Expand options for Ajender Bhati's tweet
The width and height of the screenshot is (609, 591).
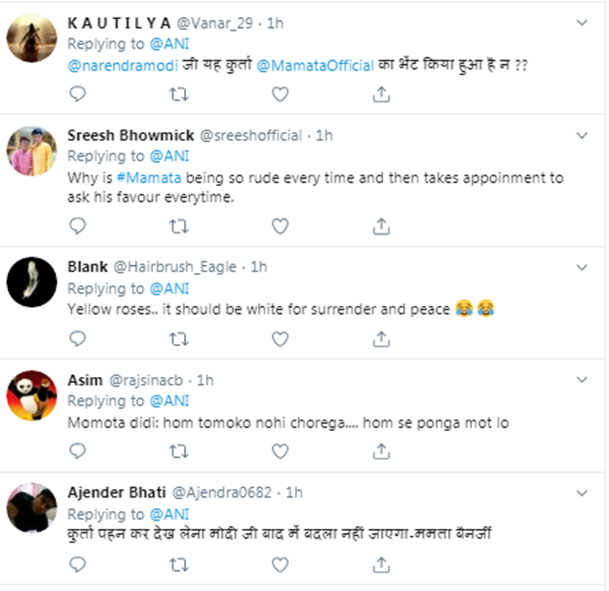582,493
